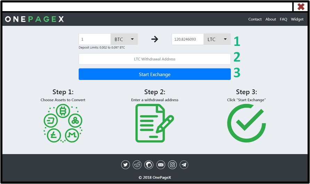Open the FAQ page

pyautogui.click(x=283, y=19)
